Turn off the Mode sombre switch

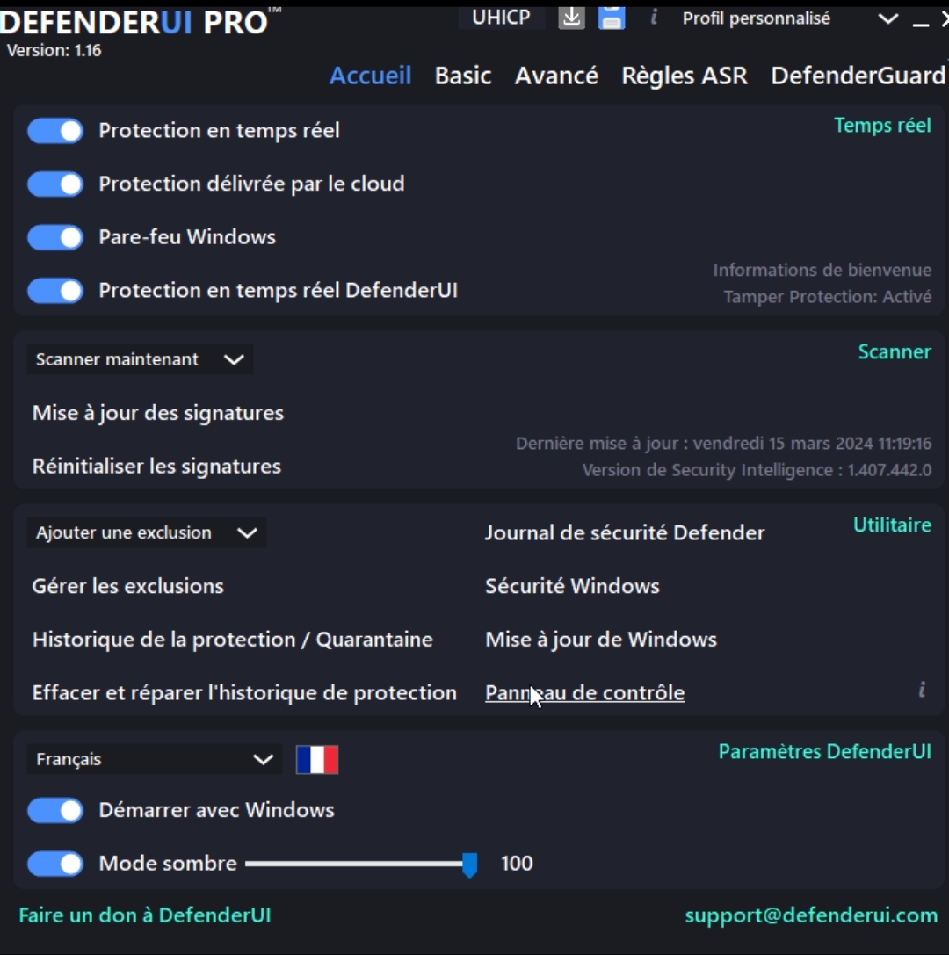point(55,864)
